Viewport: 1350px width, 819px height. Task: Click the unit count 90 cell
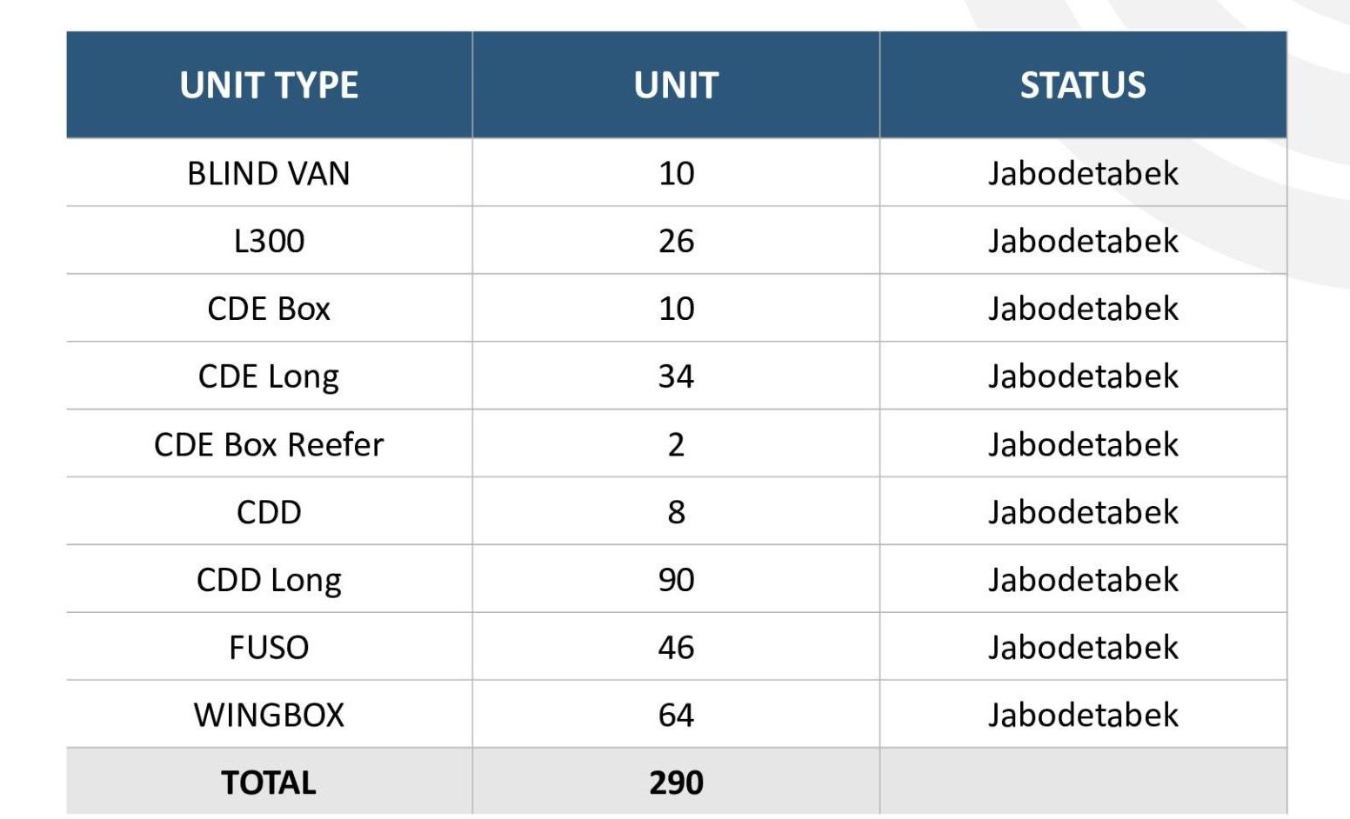coord(676,580)
